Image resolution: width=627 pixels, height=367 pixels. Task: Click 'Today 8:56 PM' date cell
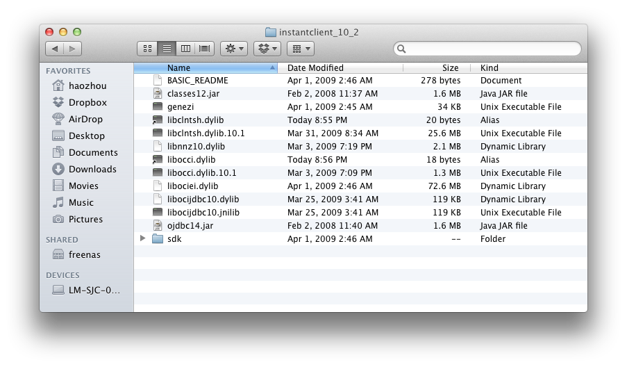[317, 160]
